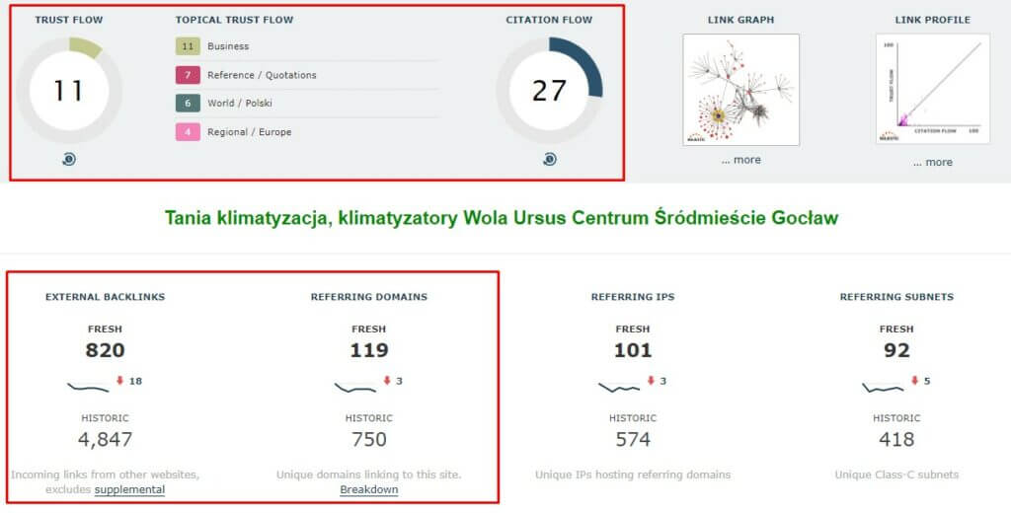This screenshot has height=513, width=1011.
Task: Select the Regional / Europe topical category
Action: [x=249, y=132]
